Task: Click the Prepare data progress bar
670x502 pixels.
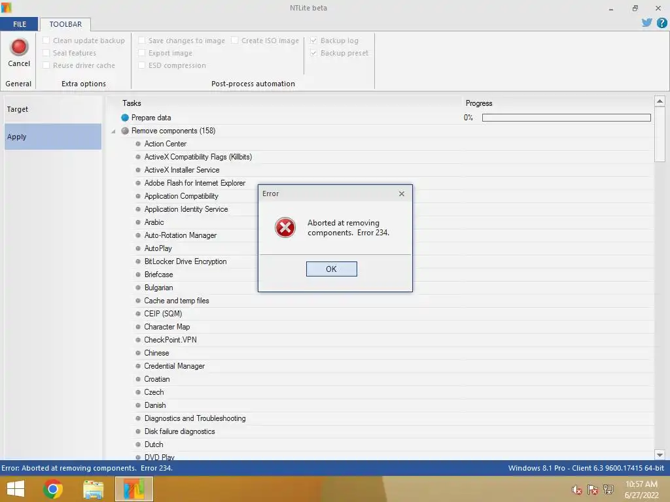Action: (566, 118)
